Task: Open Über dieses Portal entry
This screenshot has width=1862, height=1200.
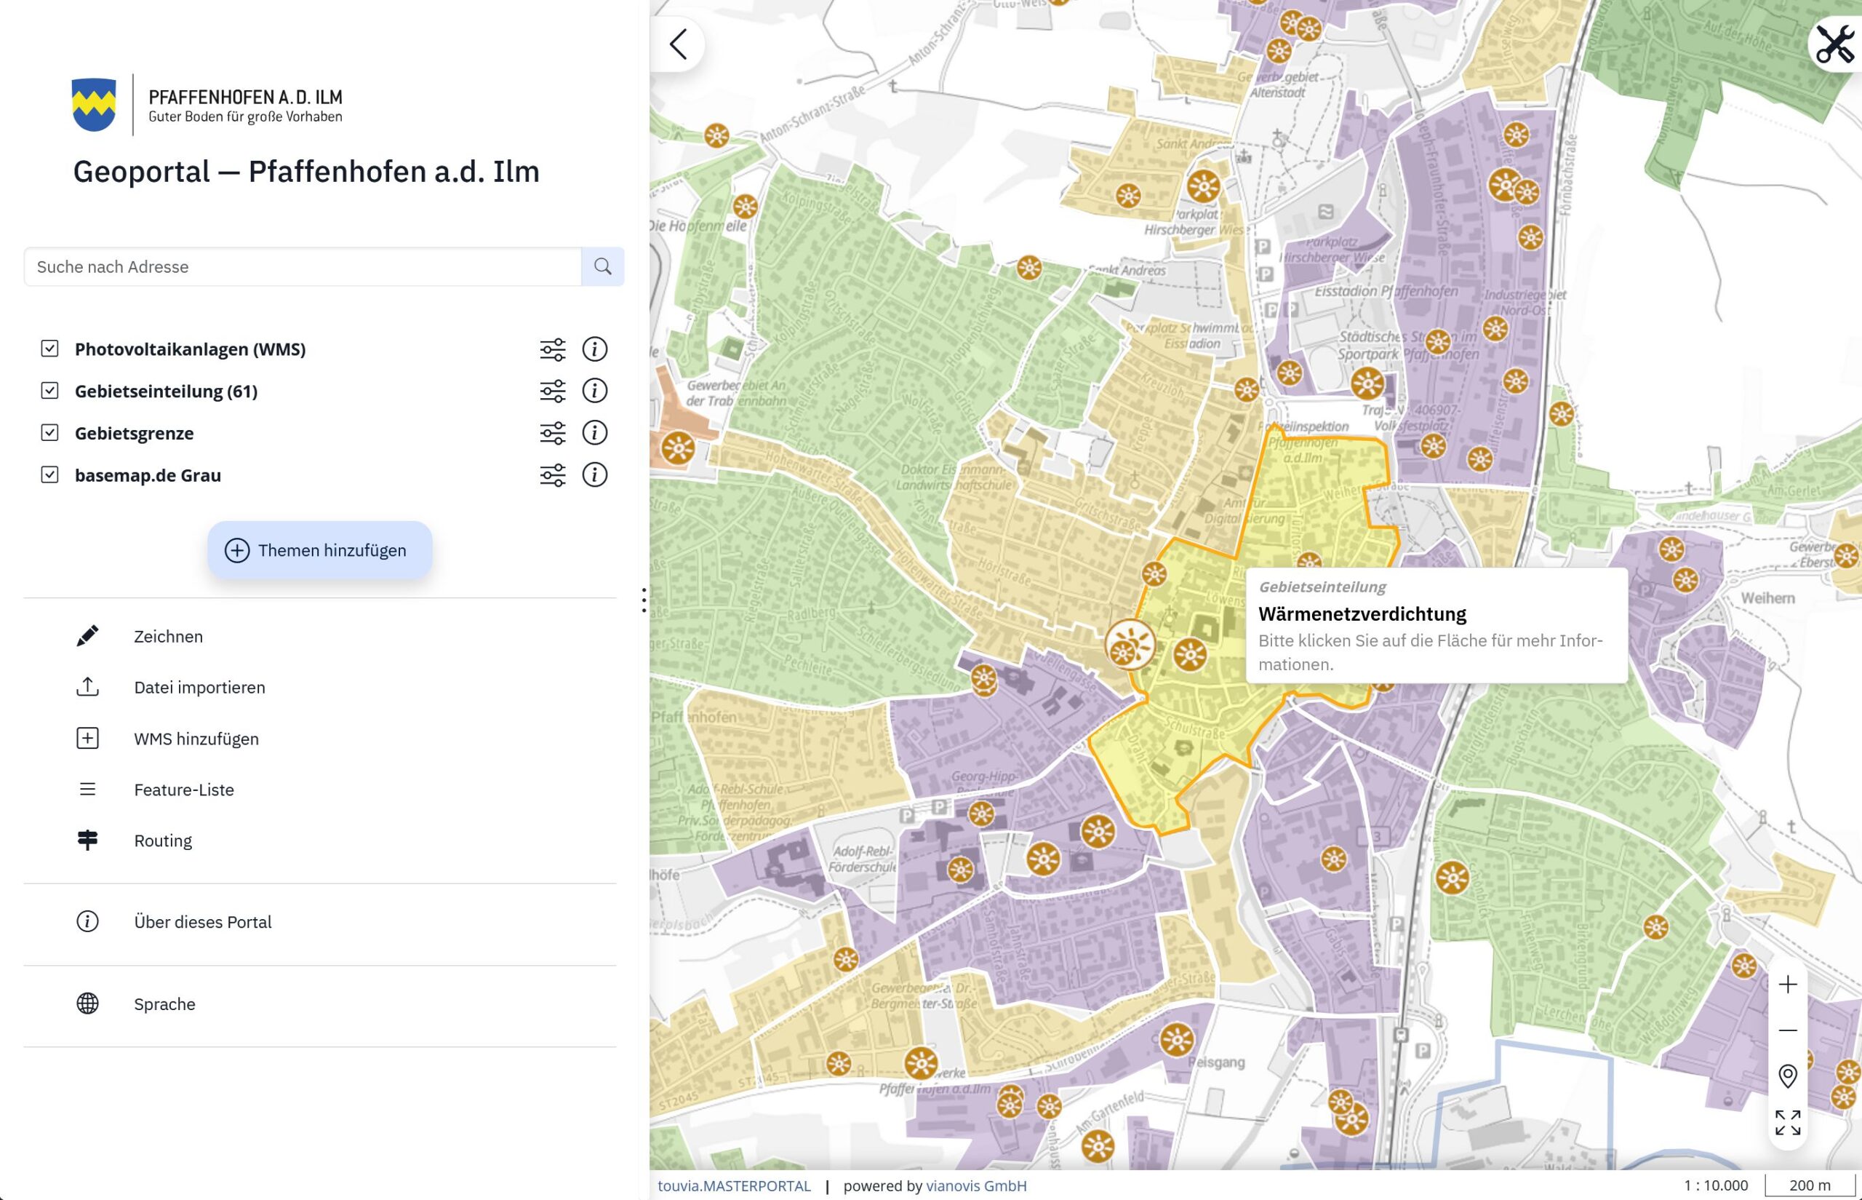Action: [x=202, y=922]
